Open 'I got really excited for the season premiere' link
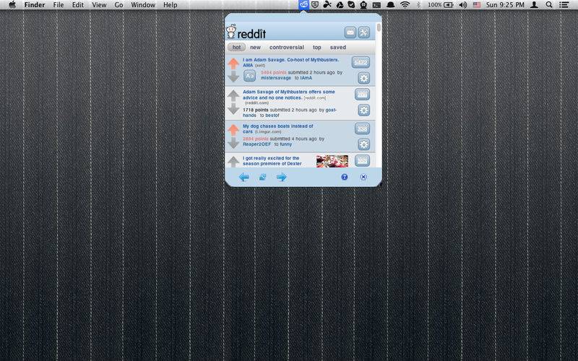This screenshot has height=361, width=578. (x=272, y=160)
